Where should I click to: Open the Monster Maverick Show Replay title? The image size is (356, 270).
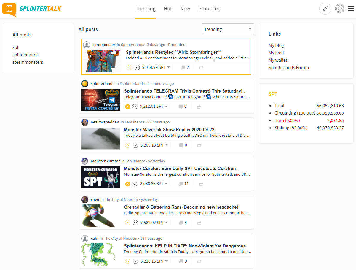point(169,130)
